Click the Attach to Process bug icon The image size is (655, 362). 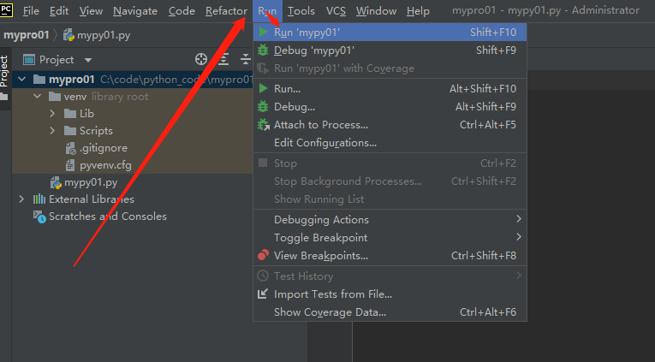click(x=263, y=124)
